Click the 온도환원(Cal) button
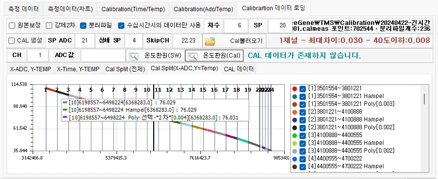This screenshot has height=179, width=438. coord(215,56)
